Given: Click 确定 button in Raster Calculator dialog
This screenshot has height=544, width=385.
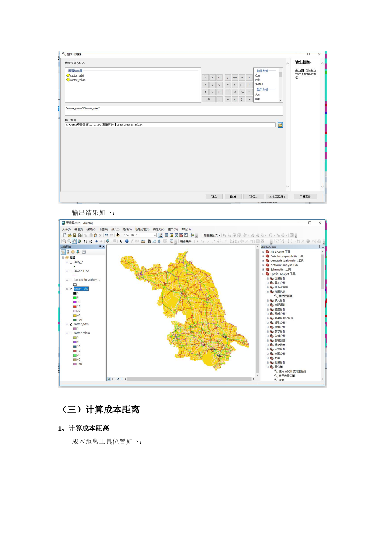Looking at the screenshot, I should pyautogui.click(x=214, y=197).
